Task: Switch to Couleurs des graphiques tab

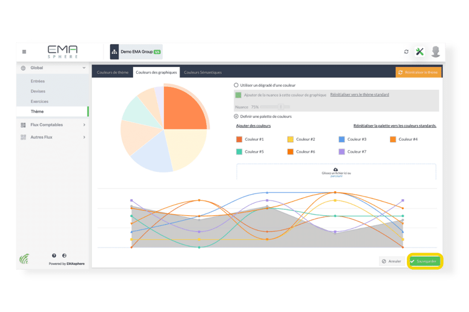Action: coord(156,72)
